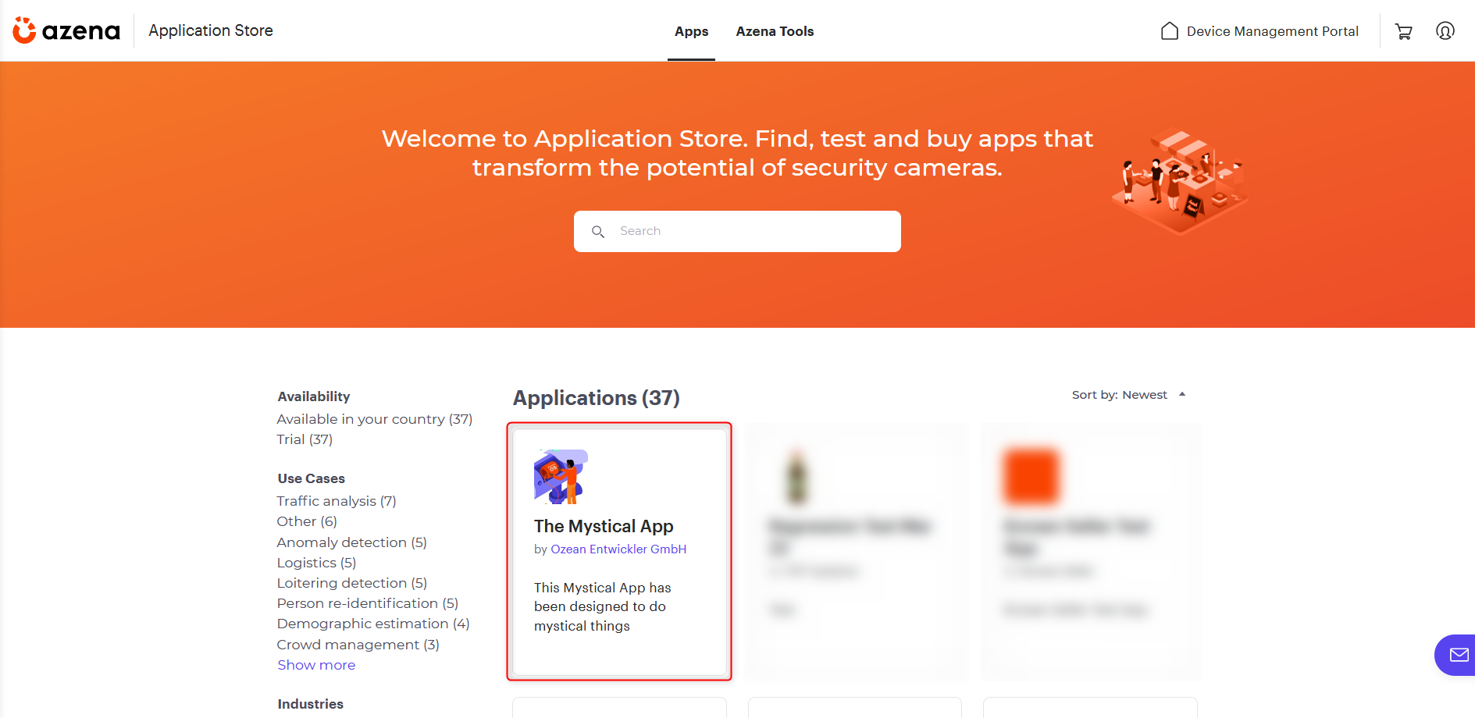Focus the Search input field
The height and width of the screenshot is (718, 1475).
[737, 231]
